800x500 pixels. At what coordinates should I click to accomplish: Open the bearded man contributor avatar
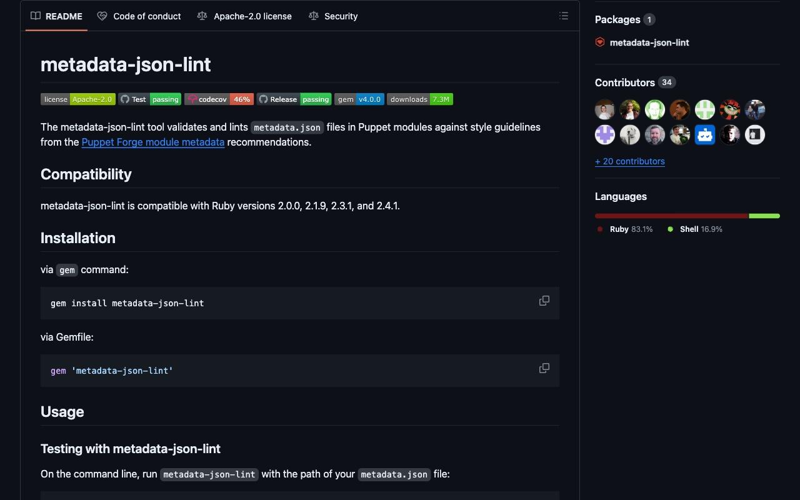coord(655,135)
